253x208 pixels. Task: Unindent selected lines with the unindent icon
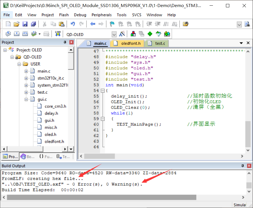158,24
